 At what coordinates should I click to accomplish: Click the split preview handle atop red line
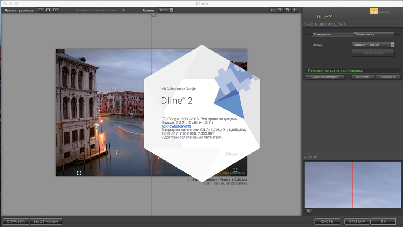pos(154,15)
